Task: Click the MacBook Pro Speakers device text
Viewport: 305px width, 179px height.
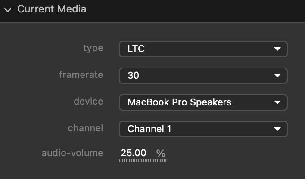Action: pyautogui.click(x=180, y=102)
